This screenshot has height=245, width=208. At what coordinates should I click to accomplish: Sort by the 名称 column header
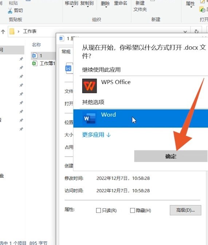pyautogui.click(x=36, y=45)
